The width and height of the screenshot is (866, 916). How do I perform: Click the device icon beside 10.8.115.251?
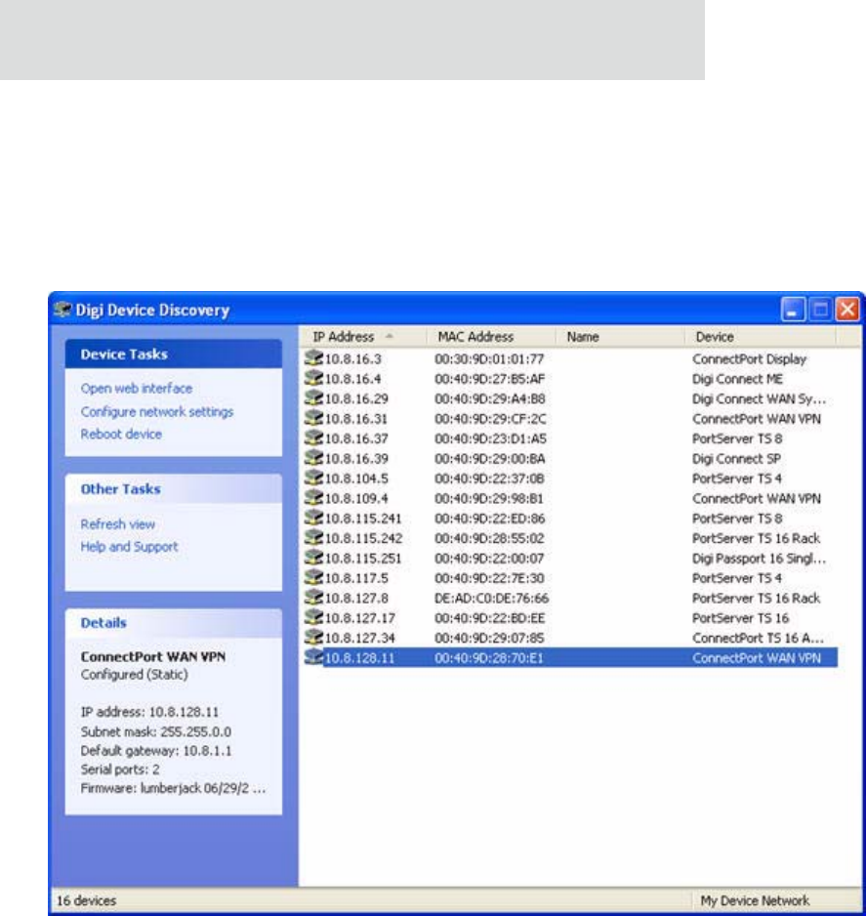[314, 558]
